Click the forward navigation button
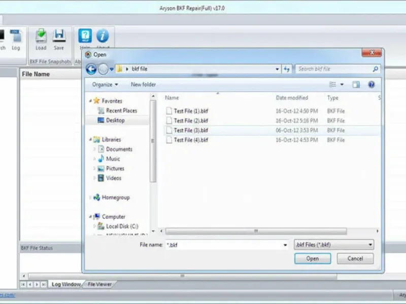The height and width of the screenshot is (304, 406). pos(103,69)
